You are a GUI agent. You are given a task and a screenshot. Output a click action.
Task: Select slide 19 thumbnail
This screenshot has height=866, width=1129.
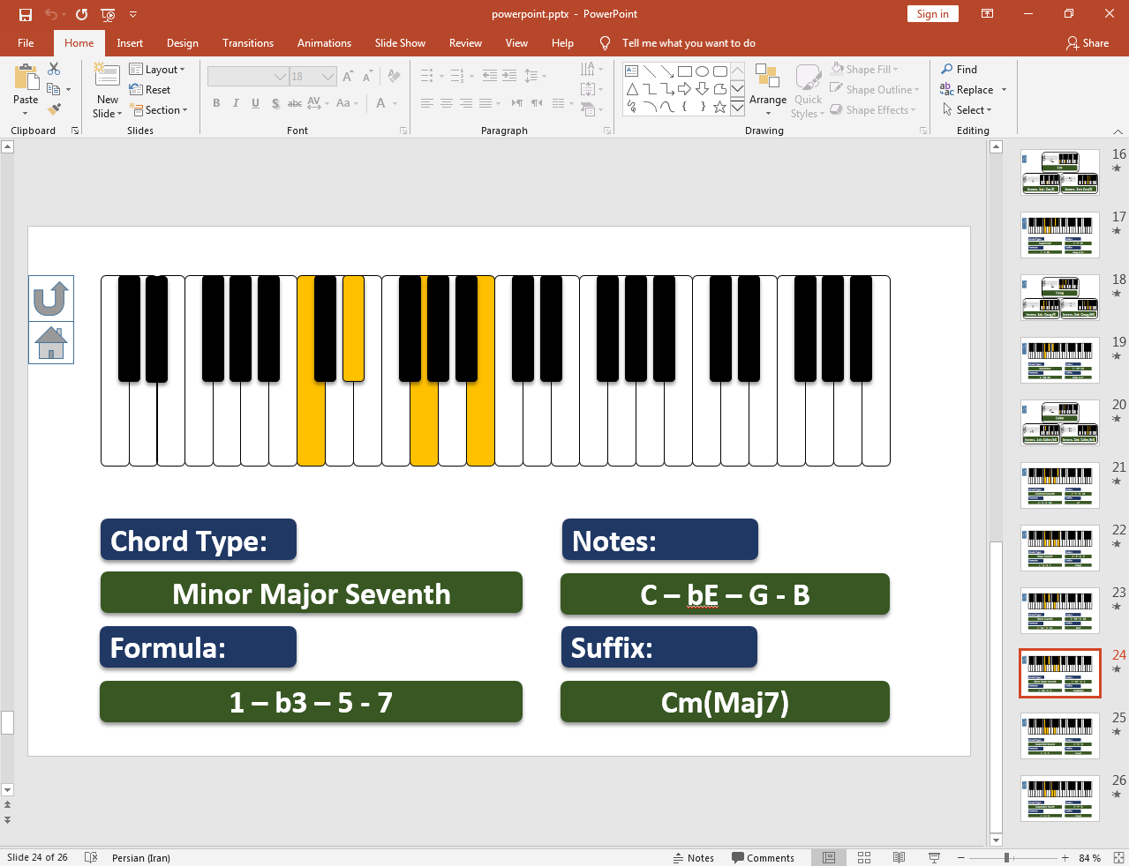1060,360
